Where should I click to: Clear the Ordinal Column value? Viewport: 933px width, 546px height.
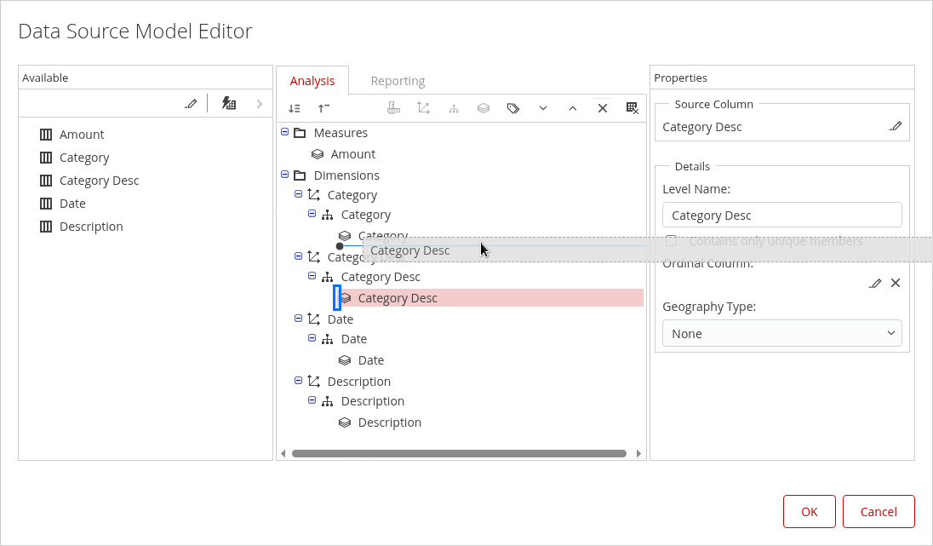(x=896, y=283)
